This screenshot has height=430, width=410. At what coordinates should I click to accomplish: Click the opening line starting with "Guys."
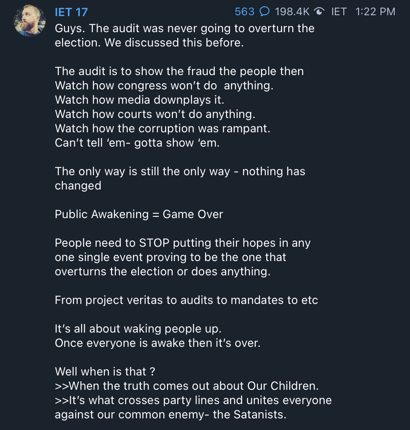pos(184,29)
